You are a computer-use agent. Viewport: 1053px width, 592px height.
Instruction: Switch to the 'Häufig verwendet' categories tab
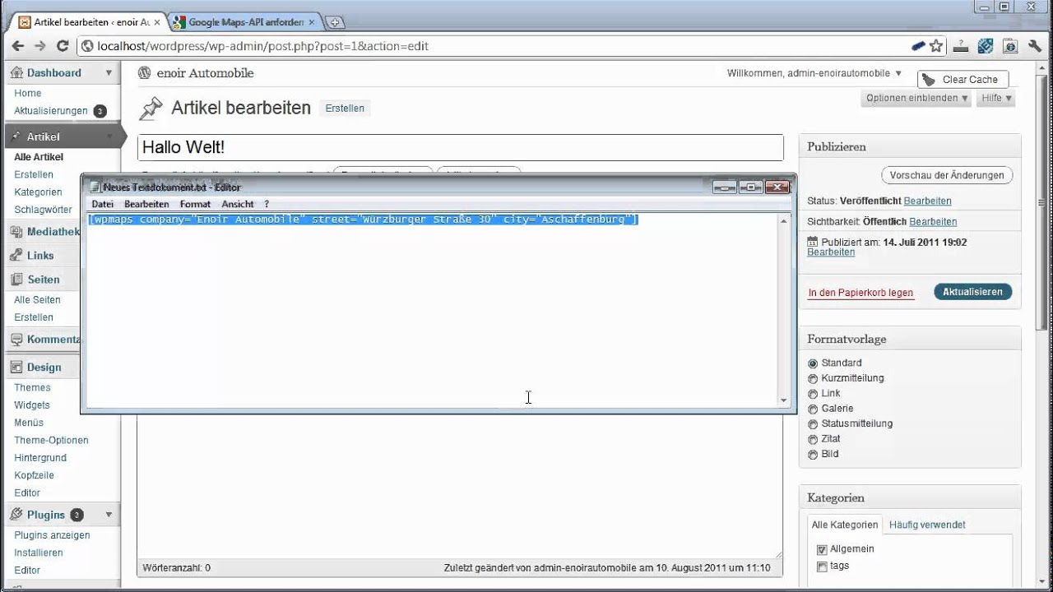click(927, 525)
